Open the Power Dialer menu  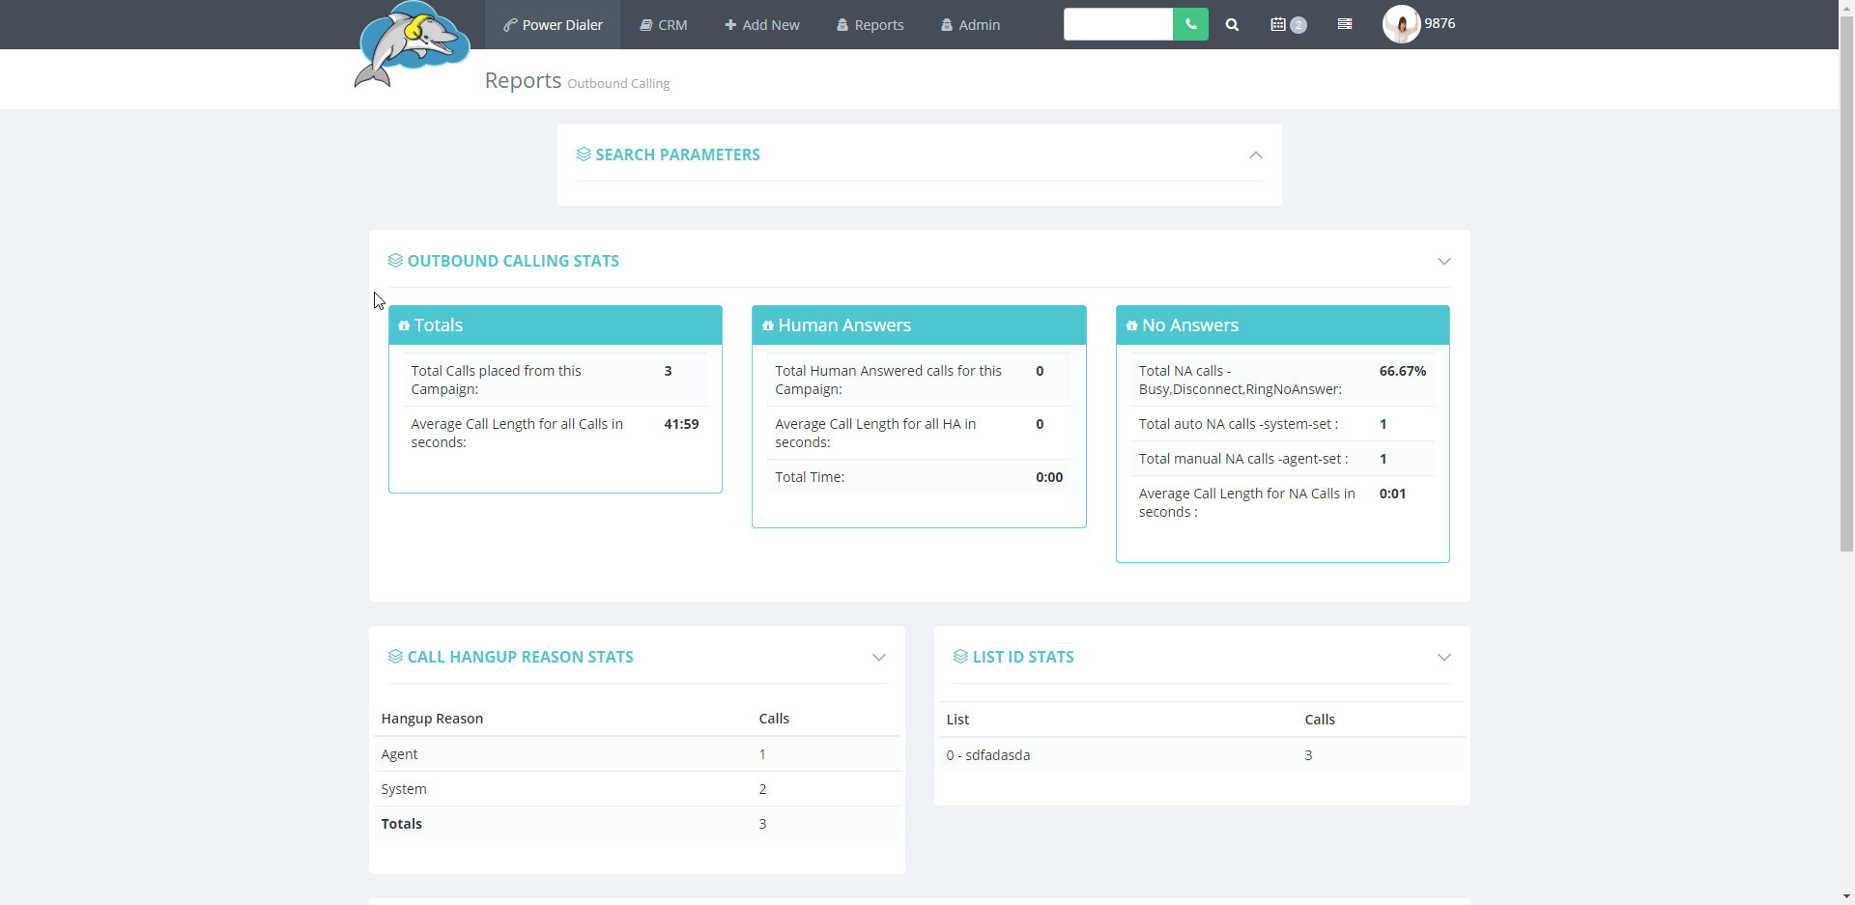[553, 25]
